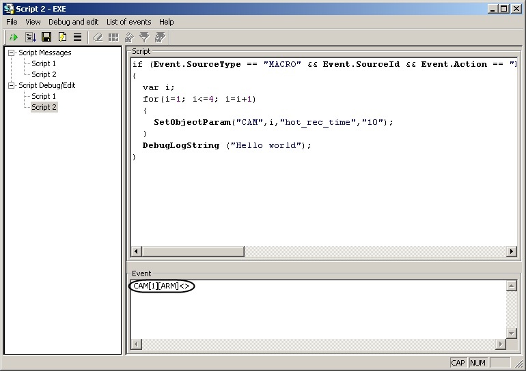The width and height of the screenshot is (526, 371).
Task: Click the plain funnel filter icon
Action: click(x=144, y=38)
